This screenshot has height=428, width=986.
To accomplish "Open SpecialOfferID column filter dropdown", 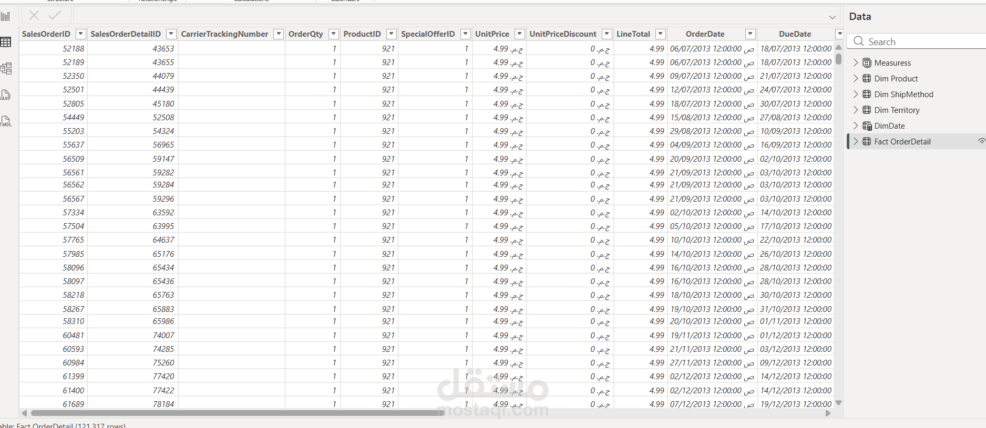I will (x=465, y=34).
